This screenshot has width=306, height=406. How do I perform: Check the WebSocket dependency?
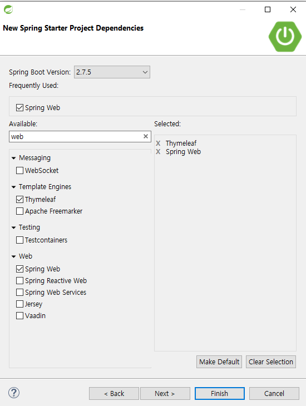pyautogui.click(x=19, y=170)
